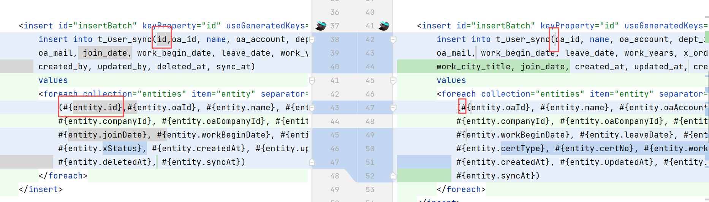
Task: Click line number 50 in right gutter
Action: click(370, 149)
